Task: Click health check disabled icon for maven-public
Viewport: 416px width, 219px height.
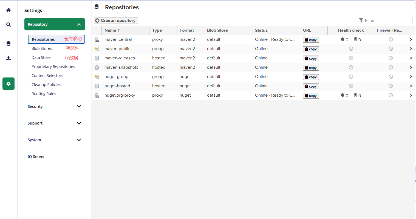Action: tap(351, 49)
